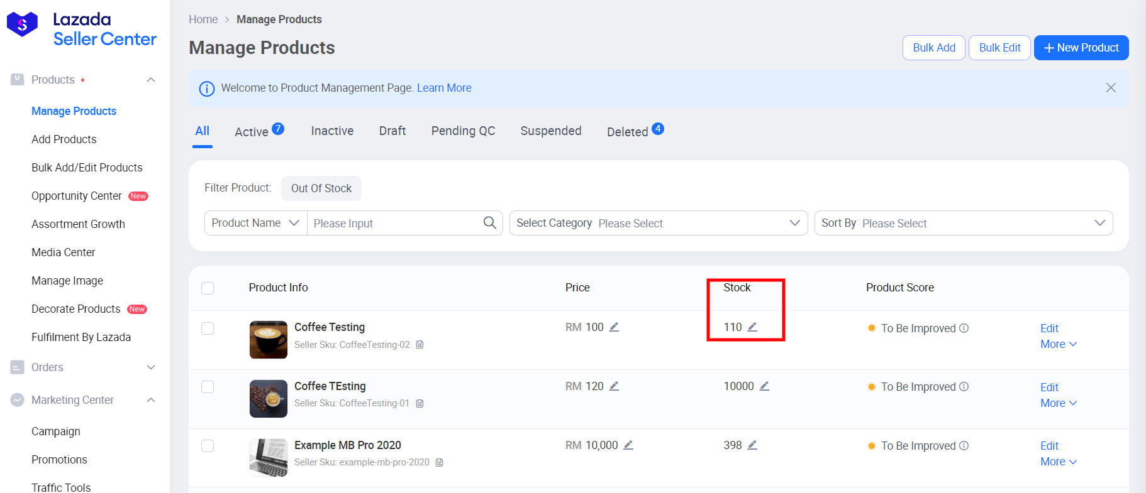Tick the select-all checkbox in table header
The width and height of the screenshot is (1146, 493).
[208, 288]
